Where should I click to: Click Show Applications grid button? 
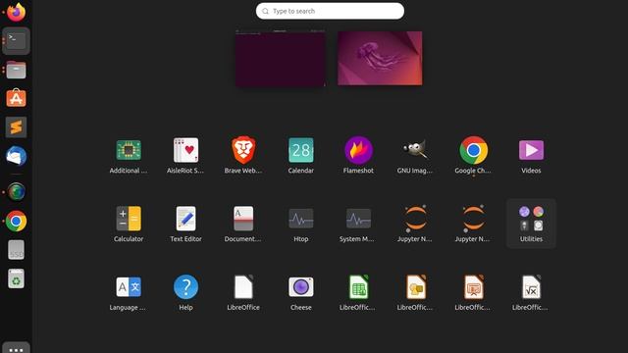16,348
